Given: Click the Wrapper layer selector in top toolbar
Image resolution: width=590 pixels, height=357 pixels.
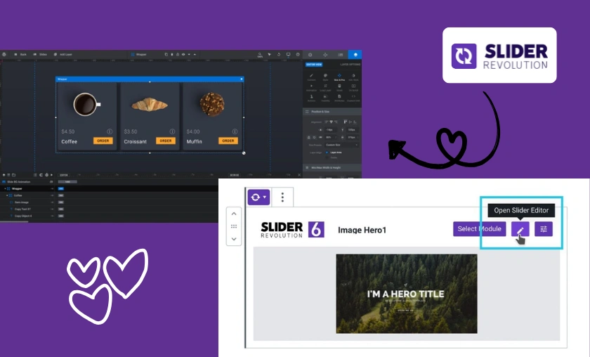Looking at the screenshot, I should tap(139, 55).
